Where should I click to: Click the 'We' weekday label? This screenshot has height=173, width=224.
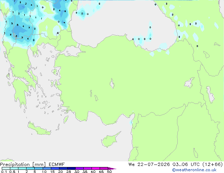[x=131, y=165]
